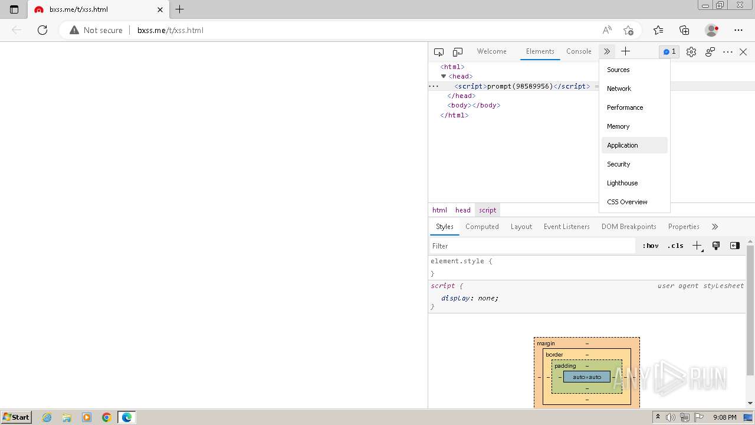Screen dimensions: 755x425
Task: Open the node actions ellipsis in DOM tree
Action: [x=434, y=86]
